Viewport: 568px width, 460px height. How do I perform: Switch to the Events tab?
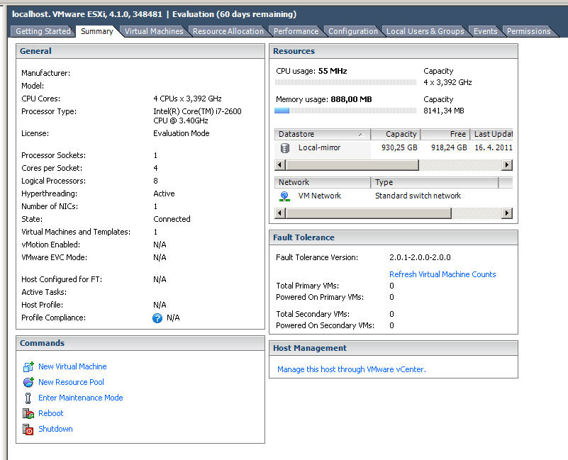485,31
